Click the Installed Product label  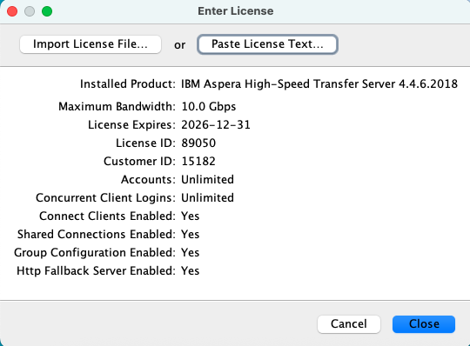click(128, 83)
